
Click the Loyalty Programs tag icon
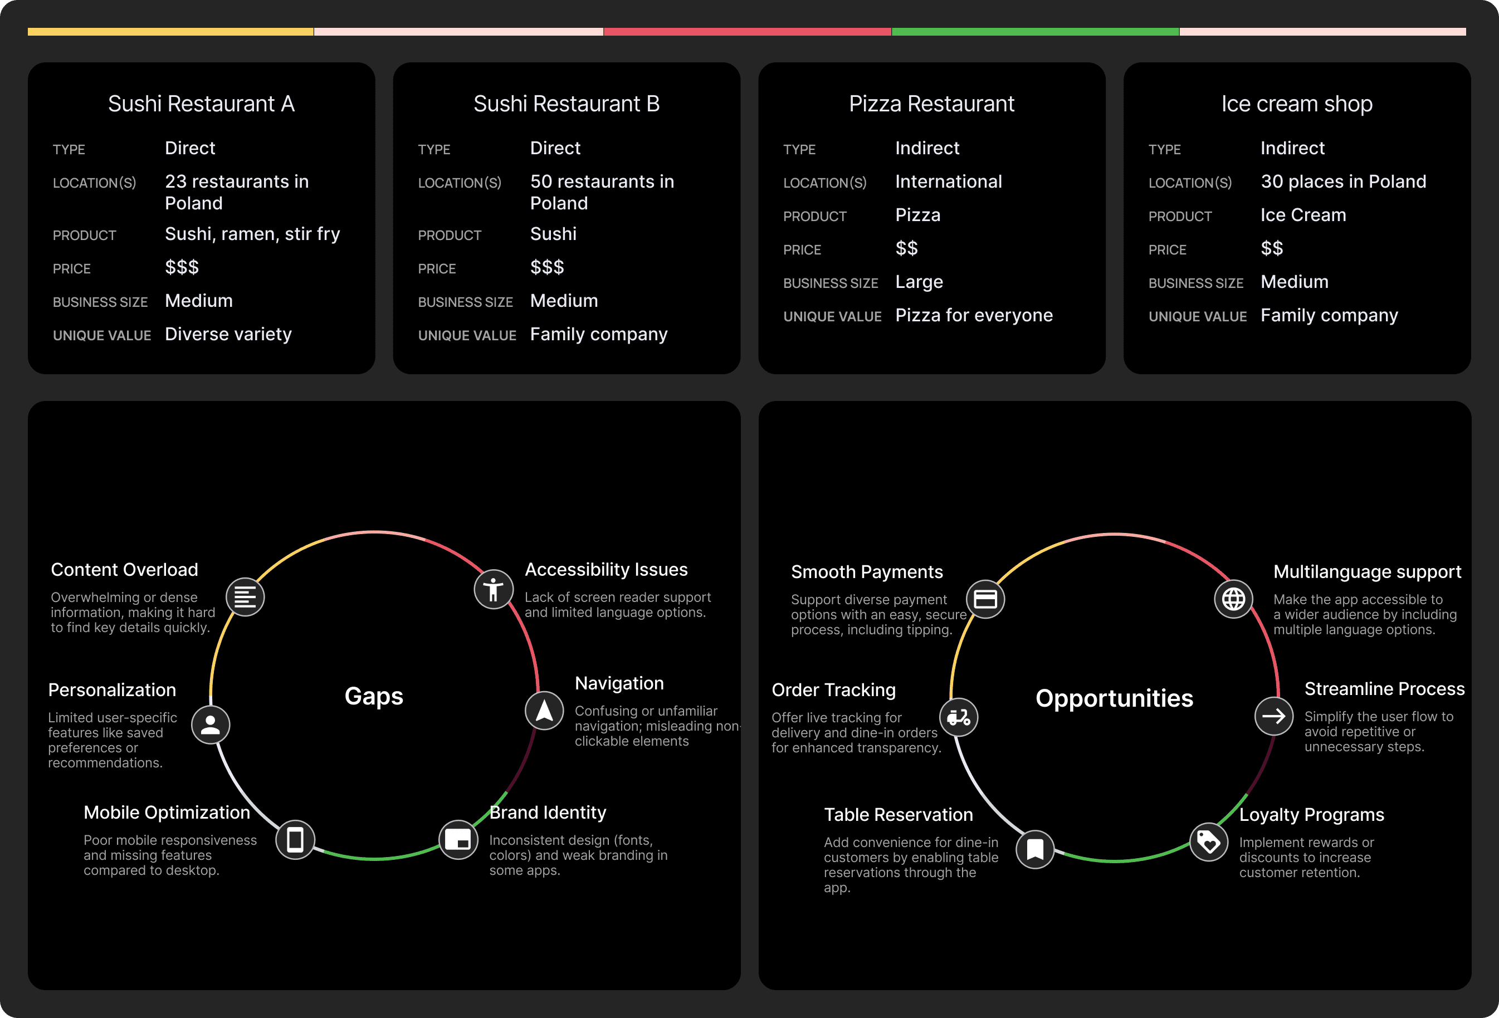point(1208,841)
